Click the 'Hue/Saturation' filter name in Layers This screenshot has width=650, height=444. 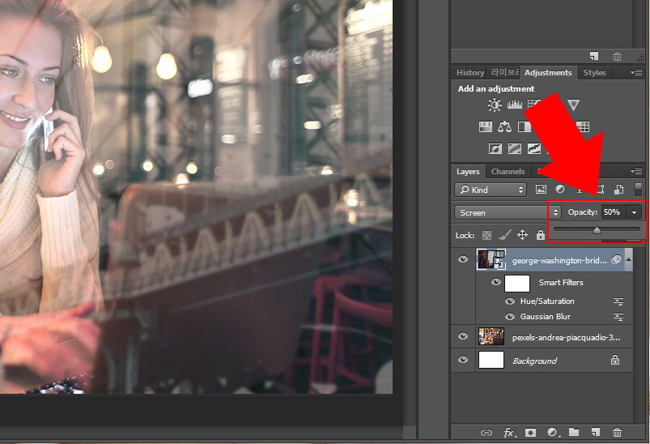point(547,301)
